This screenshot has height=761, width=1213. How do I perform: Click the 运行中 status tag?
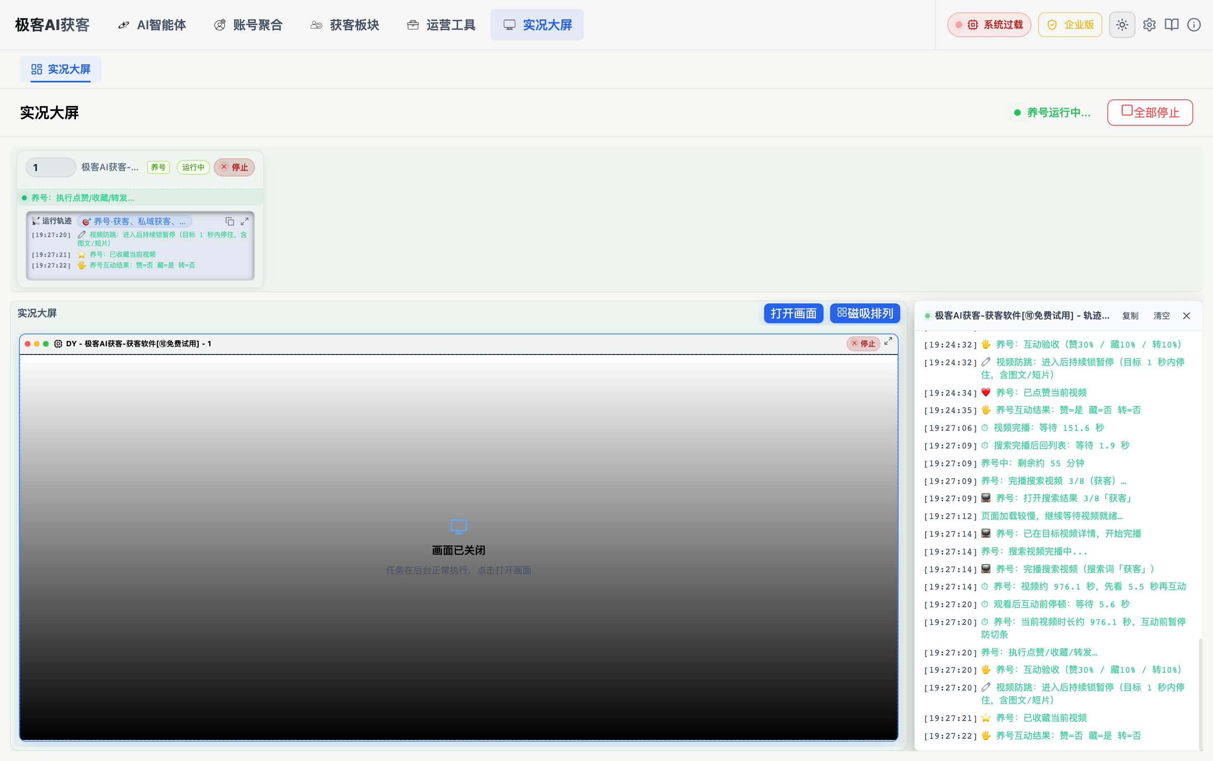[x=194, y=167]
